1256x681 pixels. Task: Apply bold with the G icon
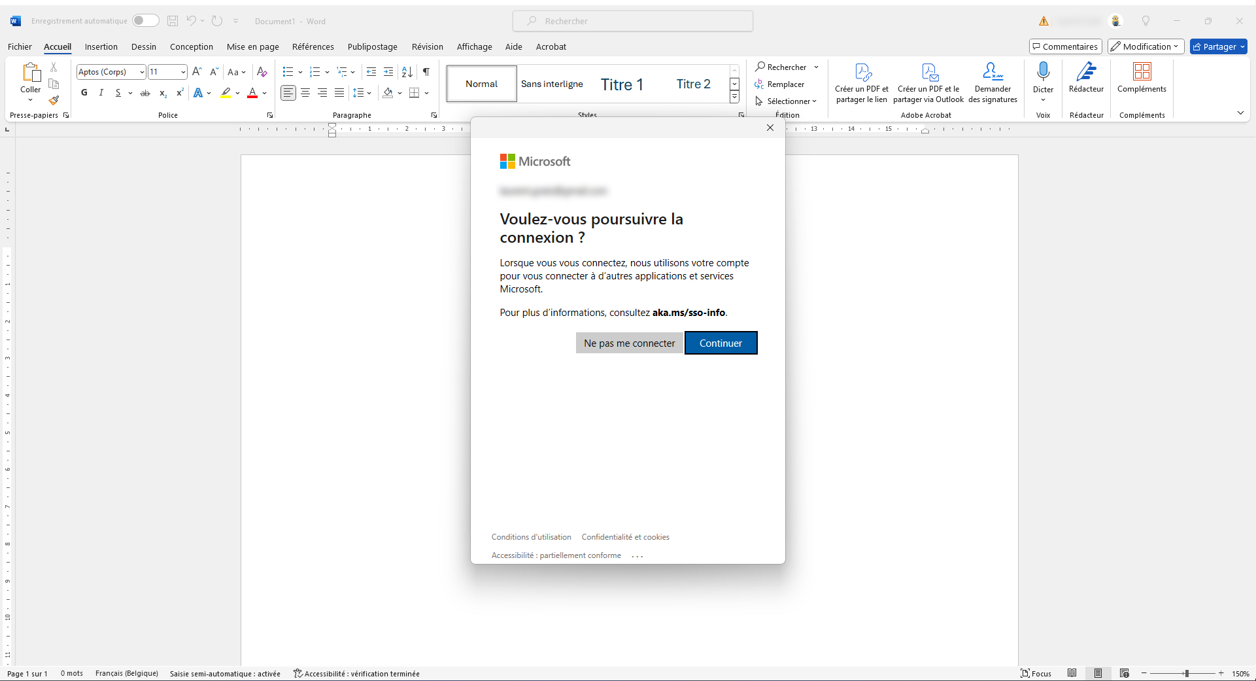coord(84,92)
